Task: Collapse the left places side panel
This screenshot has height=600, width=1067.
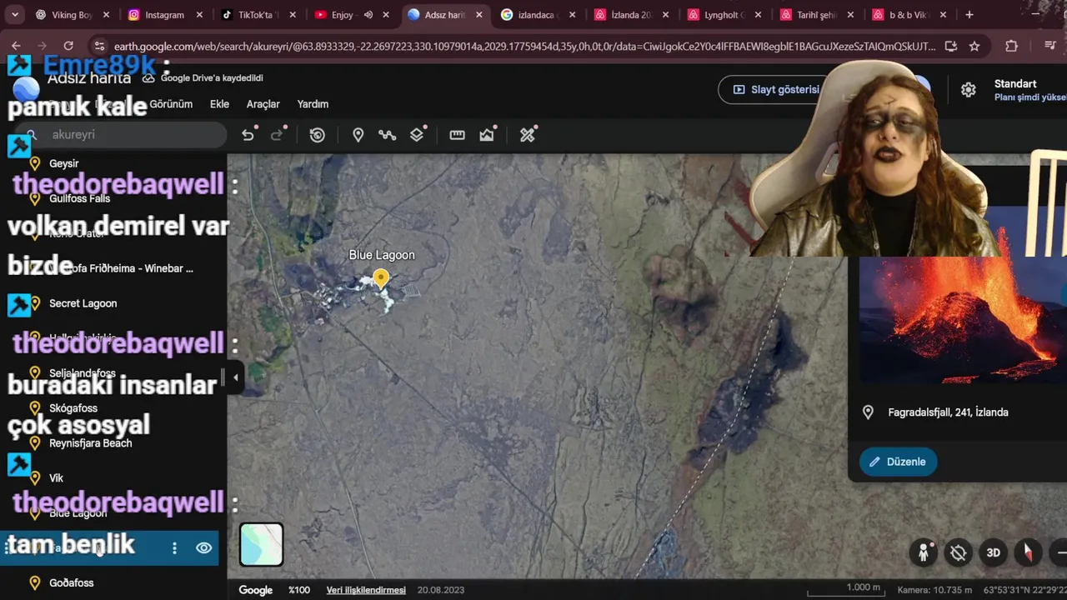Action: click(235, 377)
